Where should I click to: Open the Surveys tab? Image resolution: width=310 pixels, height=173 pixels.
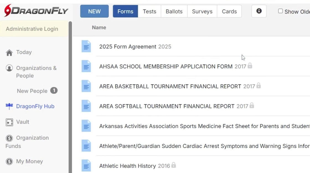[x=202, y=11]
